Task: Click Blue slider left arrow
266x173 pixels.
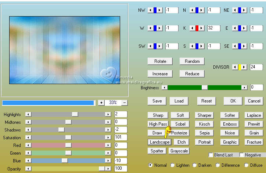Action: 28,161
